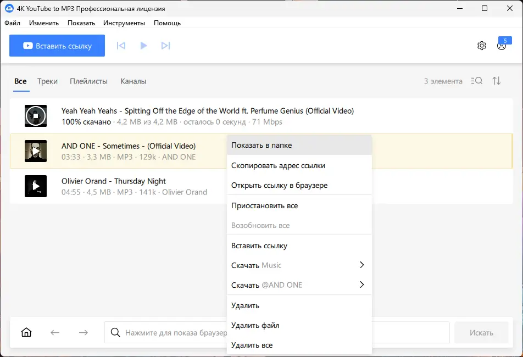Skip to next track icon
This screenshot has height=357, width=523.
pyautogui.click(x=165, y=46)
